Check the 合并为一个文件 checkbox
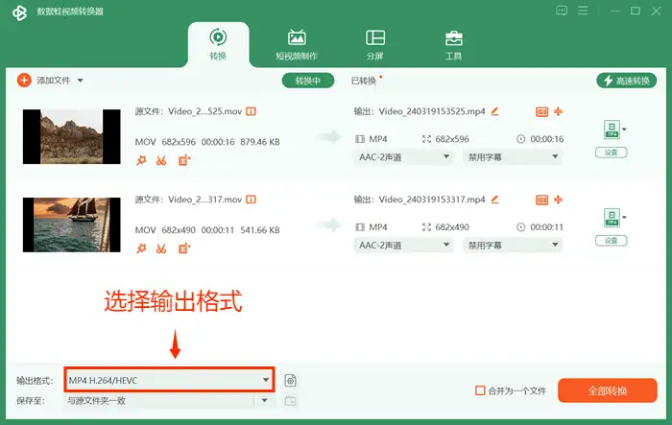The image size is (672, 425). [480, 390]
